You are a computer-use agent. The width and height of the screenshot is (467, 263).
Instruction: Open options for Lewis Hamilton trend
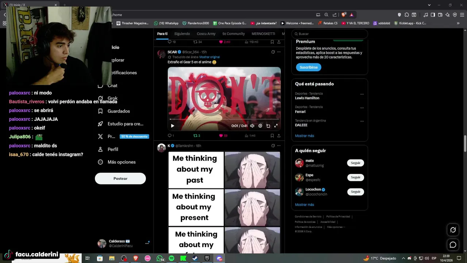pyautogui.click(x=362, y=94)
